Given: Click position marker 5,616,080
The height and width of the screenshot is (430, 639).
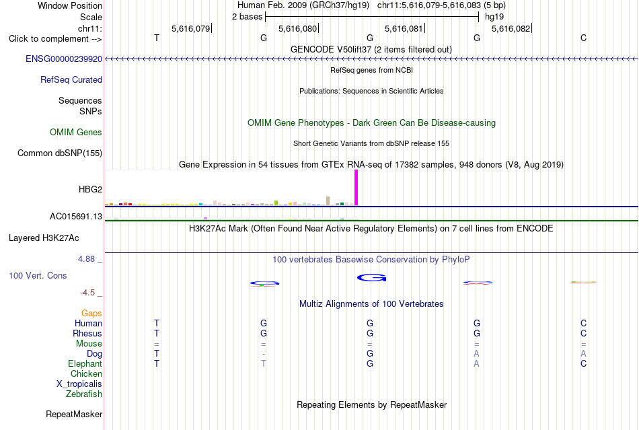Looking at the screenshot, I should tap(297, 28).
